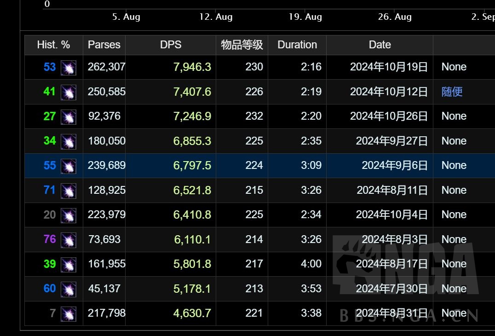Viewport: 495px width, 336px height.
Task: Click the 12. Aug marker on the chart axis
Action: 216,17
